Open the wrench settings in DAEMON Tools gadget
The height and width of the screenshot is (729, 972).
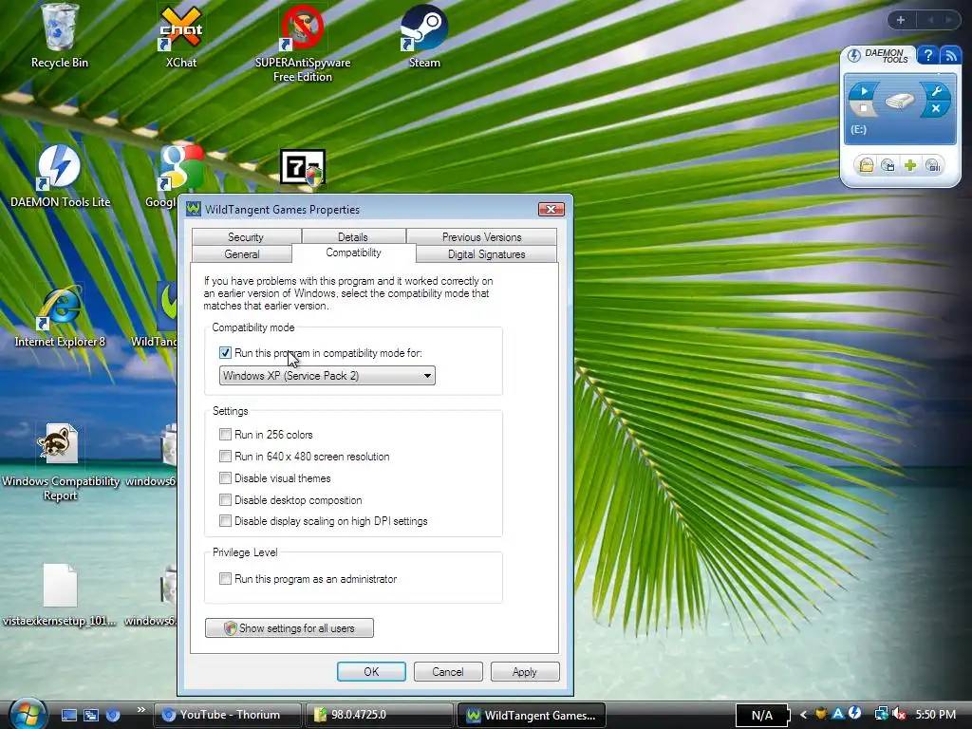coord(936,92)
